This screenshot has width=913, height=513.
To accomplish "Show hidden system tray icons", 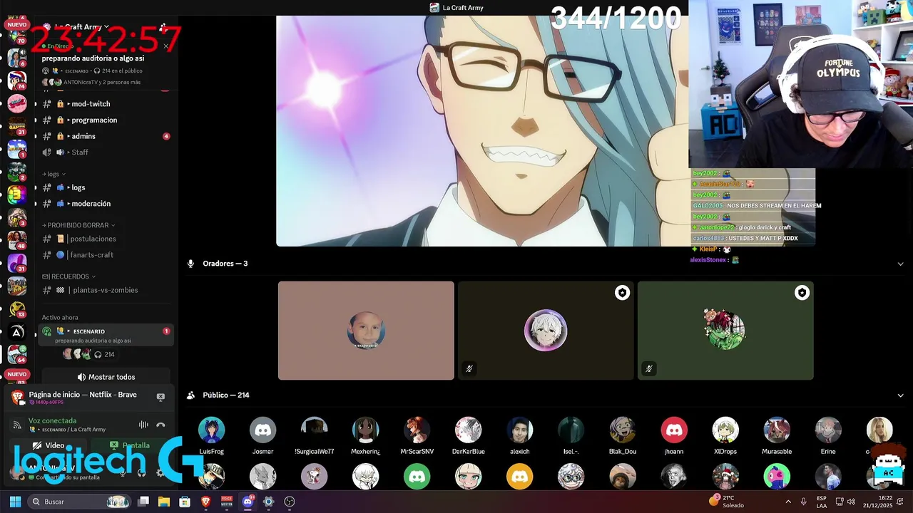I will pos(787,502).
